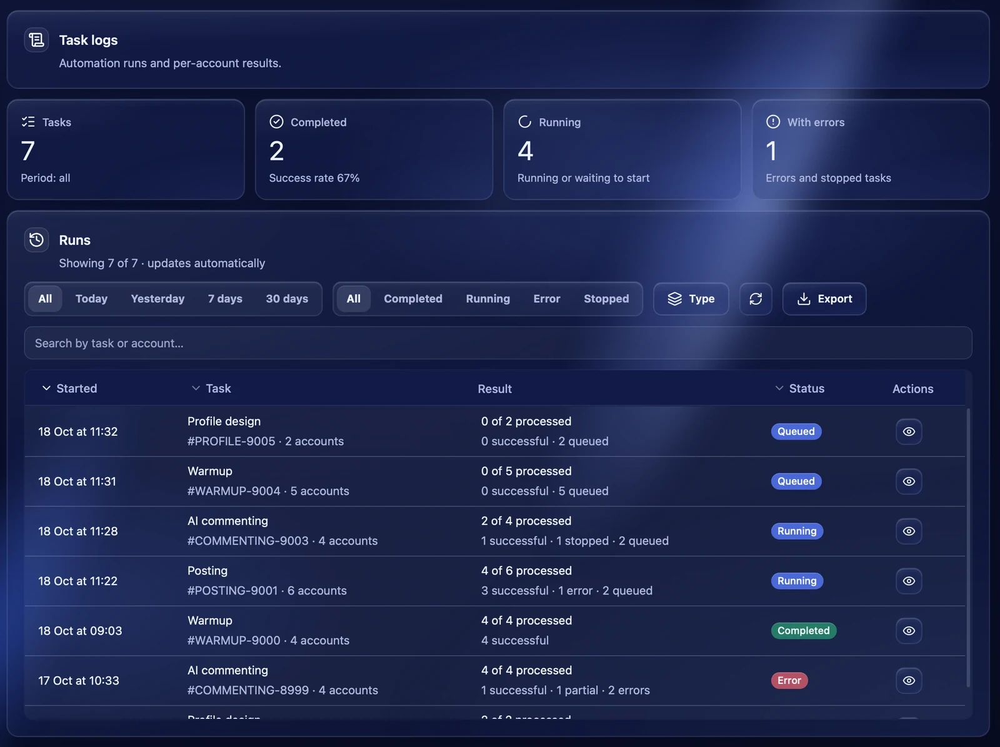Filter runs to last 30 days
The image size is (1000, 747).
coord(287,299)
